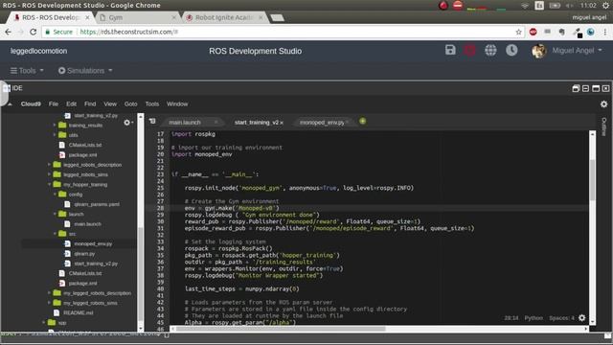Viewport: 613px width, 345px height.
Task: Click the IDE restore window icon
Action: (x=576, y=88)
